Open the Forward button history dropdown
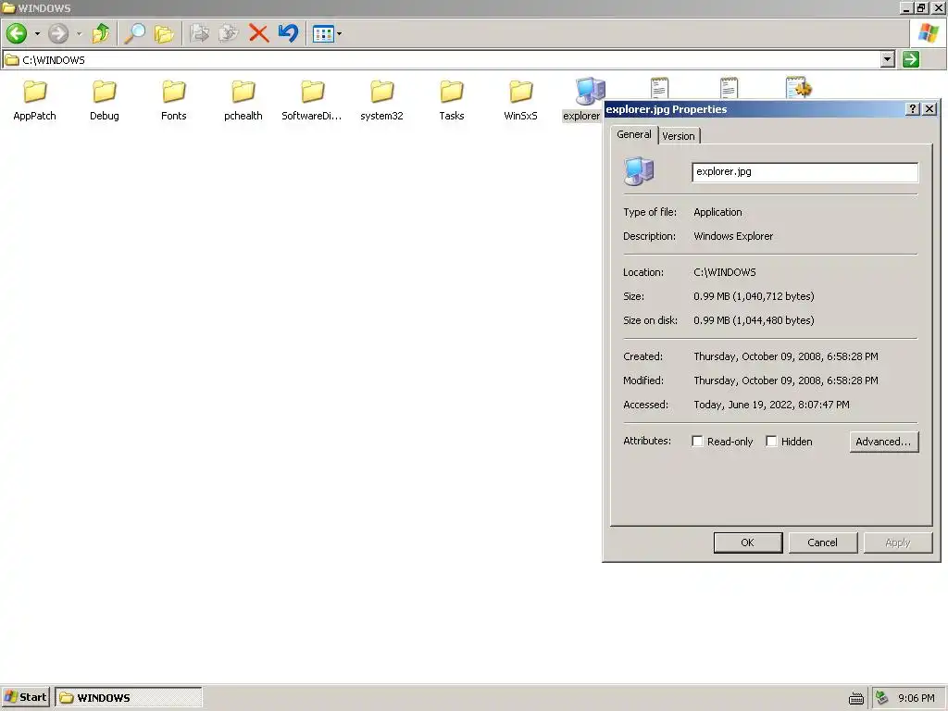This screenshot has width=948, height=711. coord(79,33)
